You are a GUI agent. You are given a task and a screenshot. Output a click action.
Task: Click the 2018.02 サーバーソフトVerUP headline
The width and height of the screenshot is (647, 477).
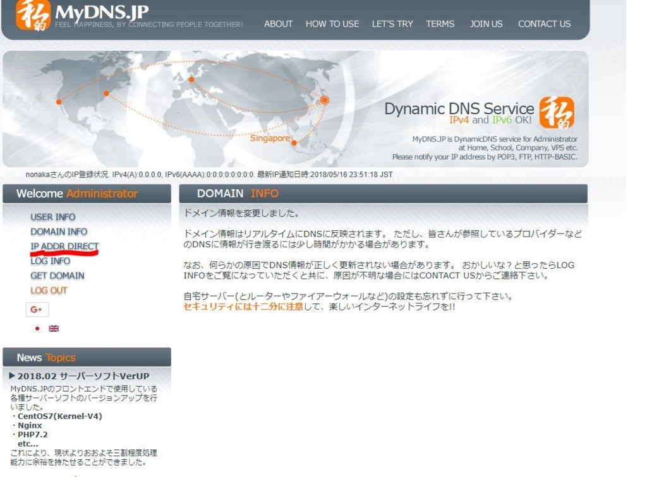pos(83,376)
